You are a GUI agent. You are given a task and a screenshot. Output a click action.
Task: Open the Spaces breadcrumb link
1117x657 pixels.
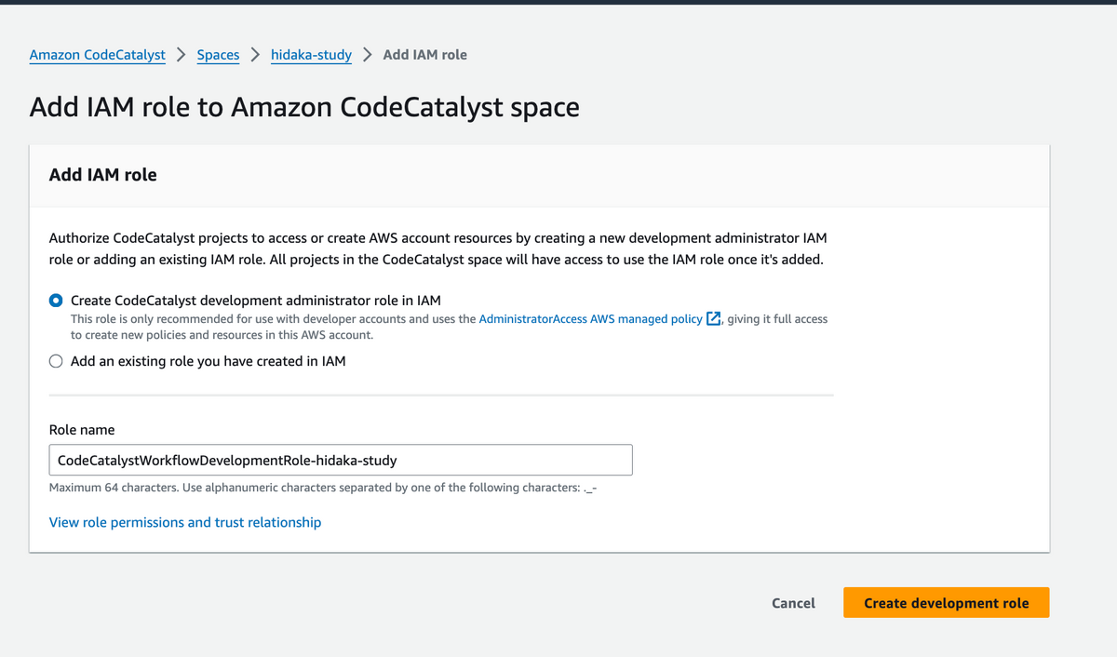point(218,55)
